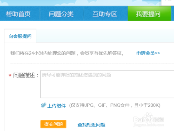The width and height of the screenshot is (174, 131).
Task: Open the 查找相近问题 link
Action: click(x=92, y=125)
